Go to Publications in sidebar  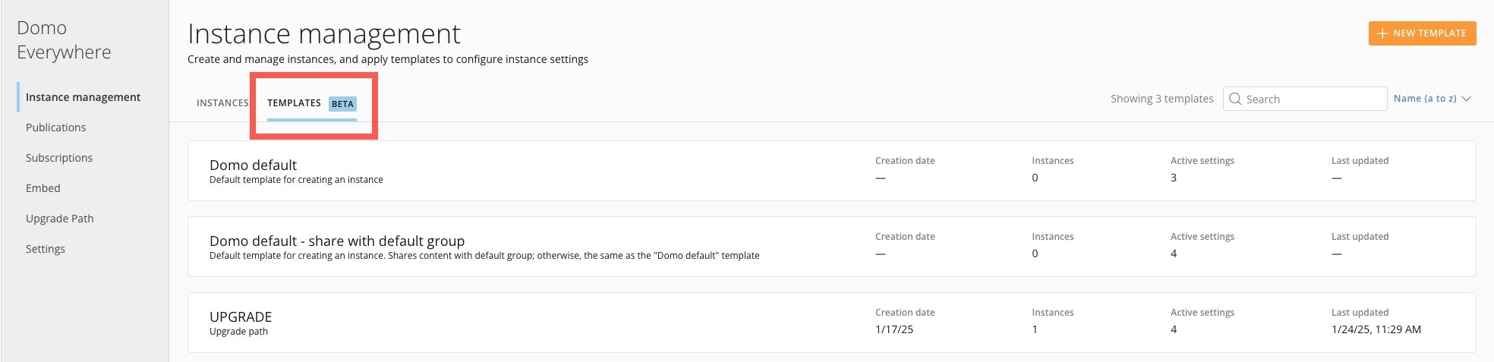tap(55, 127)
